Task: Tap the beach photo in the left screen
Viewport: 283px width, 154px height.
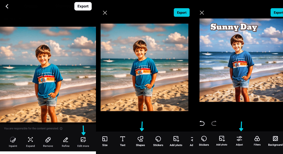Action: point(48,75)
